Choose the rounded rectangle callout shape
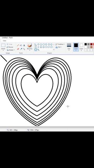Image resolution: width=94 pixels, height=168 pixels. tap(46, 47)
